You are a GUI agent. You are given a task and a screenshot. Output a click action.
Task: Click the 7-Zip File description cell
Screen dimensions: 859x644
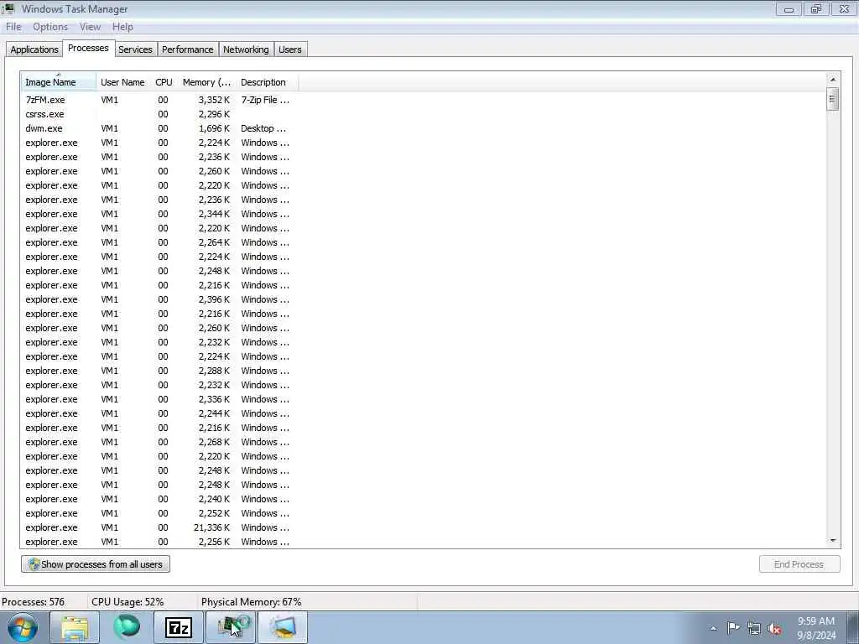265,100
